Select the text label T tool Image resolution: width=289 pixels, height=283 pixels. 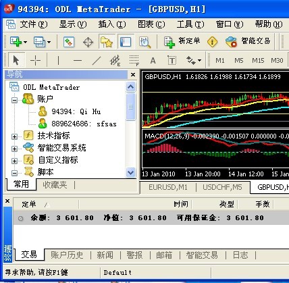pyautogui.click(x=172, y=60)
